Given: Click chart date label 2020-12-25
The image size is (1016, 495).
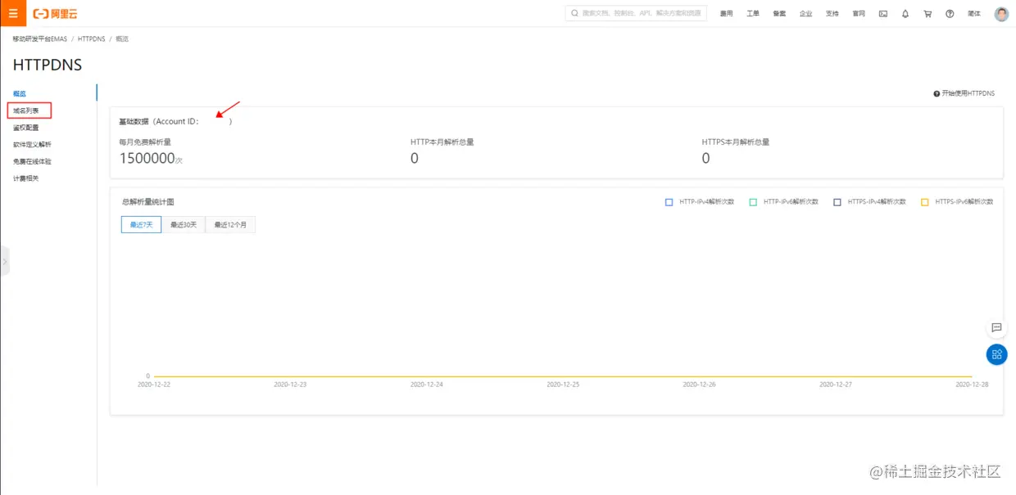Looking at the screenshot, I should tap(563, 384).
